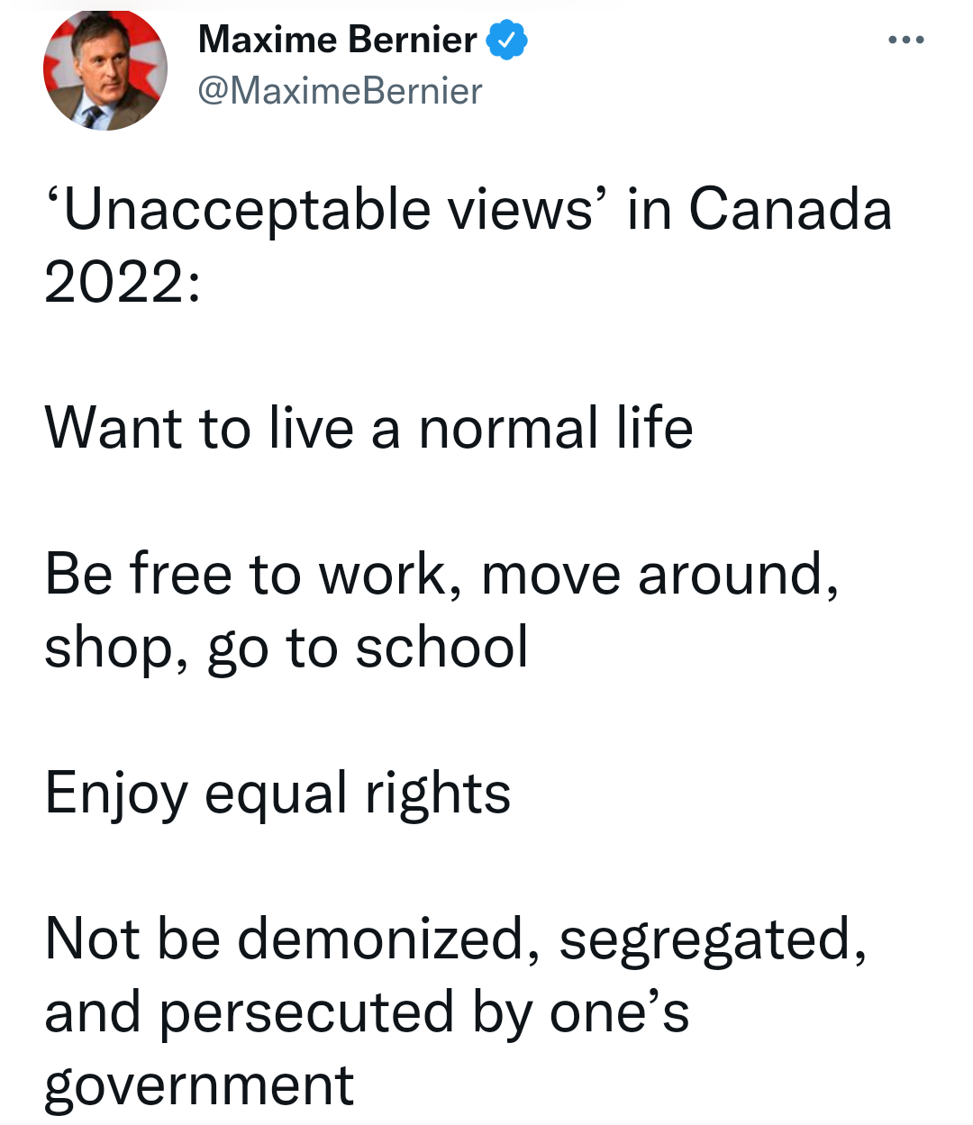Click the word 'Enjoy' in the tweet

(115, 794)
